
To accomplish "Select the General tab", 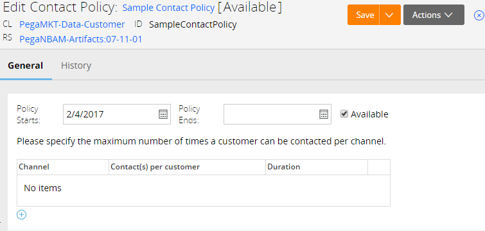I will 25,65.
